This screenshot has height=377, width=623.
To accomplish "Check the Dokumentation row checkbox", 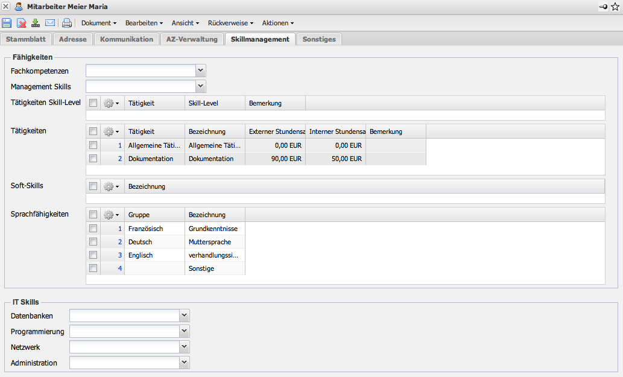I will tap(93, 159).
